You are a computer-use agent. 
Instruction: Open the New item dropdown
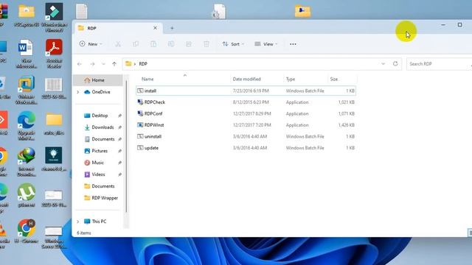click(x=91, y=44)
